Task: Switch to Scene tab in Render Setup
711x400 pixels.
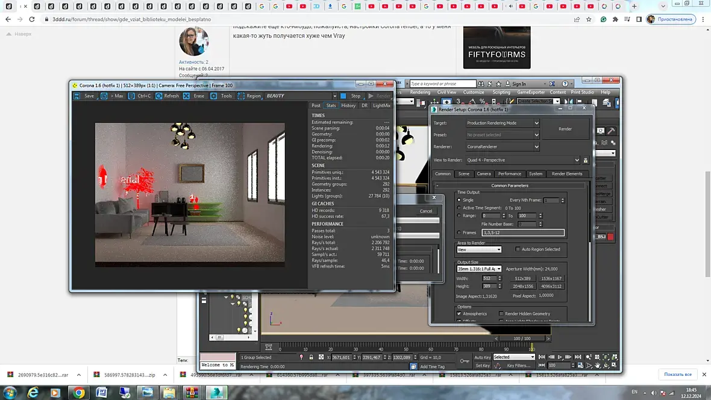Action: coord(463,173)
